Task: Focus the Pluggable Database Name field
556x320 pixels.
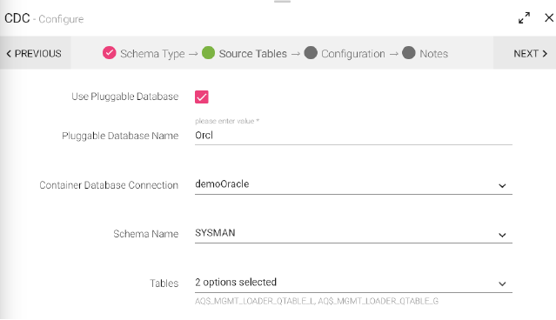Action: [353, 136]
